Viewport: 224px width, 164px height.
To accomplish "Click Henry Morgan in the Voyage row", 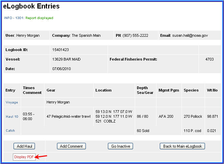I will [58, 102].
